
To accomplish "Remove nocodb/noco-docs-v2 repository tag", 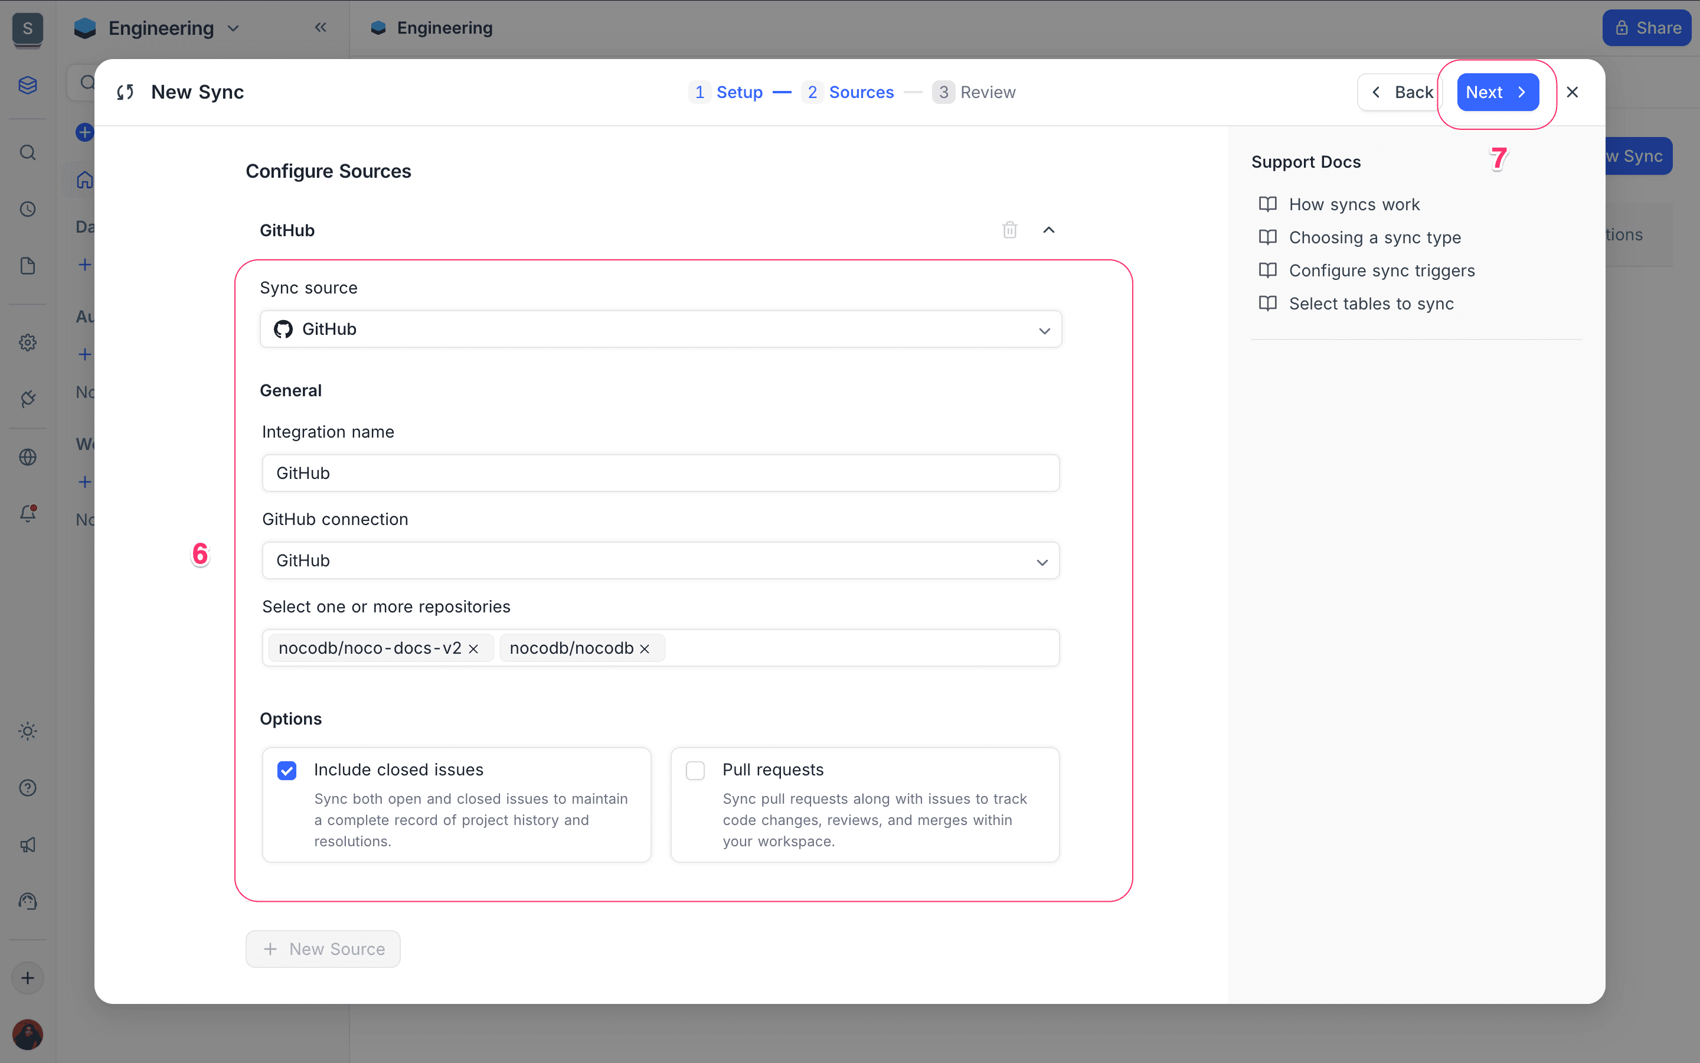I will click(x=473, y=649).
